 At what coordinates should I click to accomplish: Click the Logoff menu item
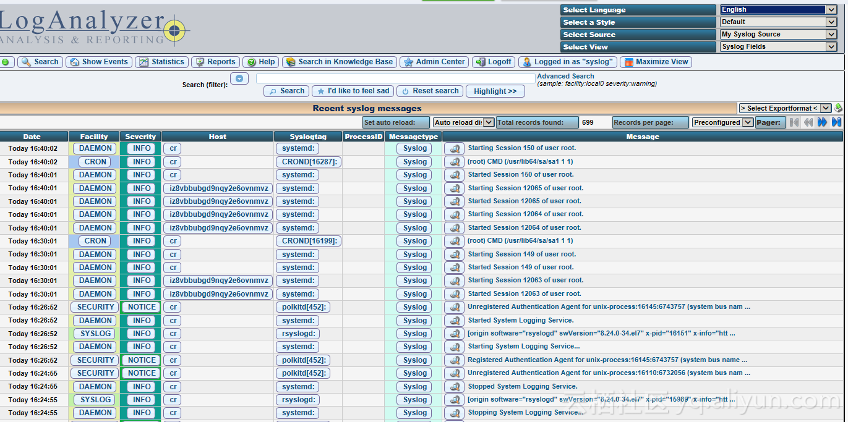tap(494, 62)
